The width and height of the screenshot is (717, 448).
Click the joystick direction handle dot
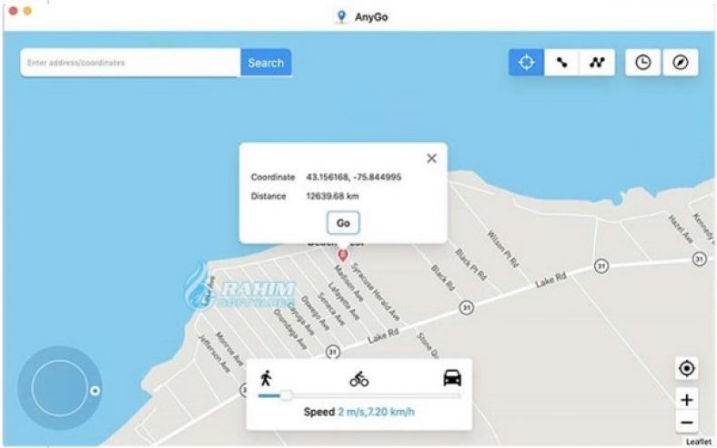pos(96,391)
